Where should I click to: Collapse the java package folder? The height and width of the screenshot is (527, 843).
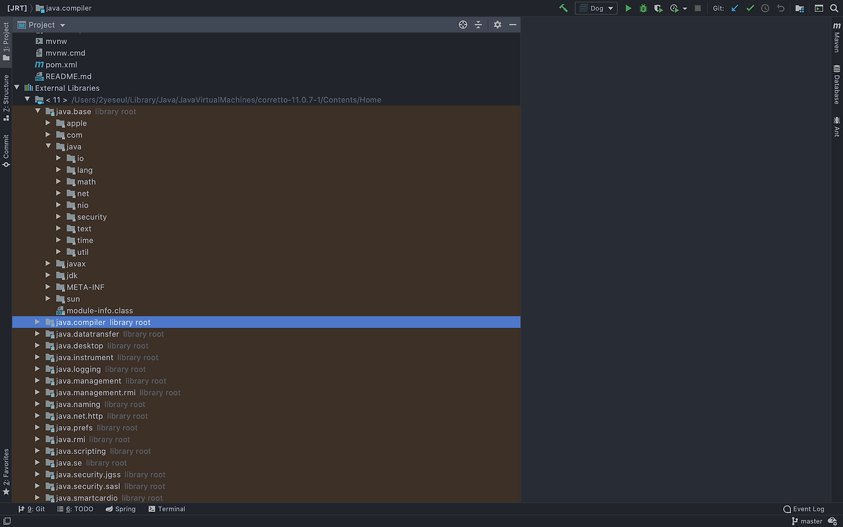[x=48, y=146]
